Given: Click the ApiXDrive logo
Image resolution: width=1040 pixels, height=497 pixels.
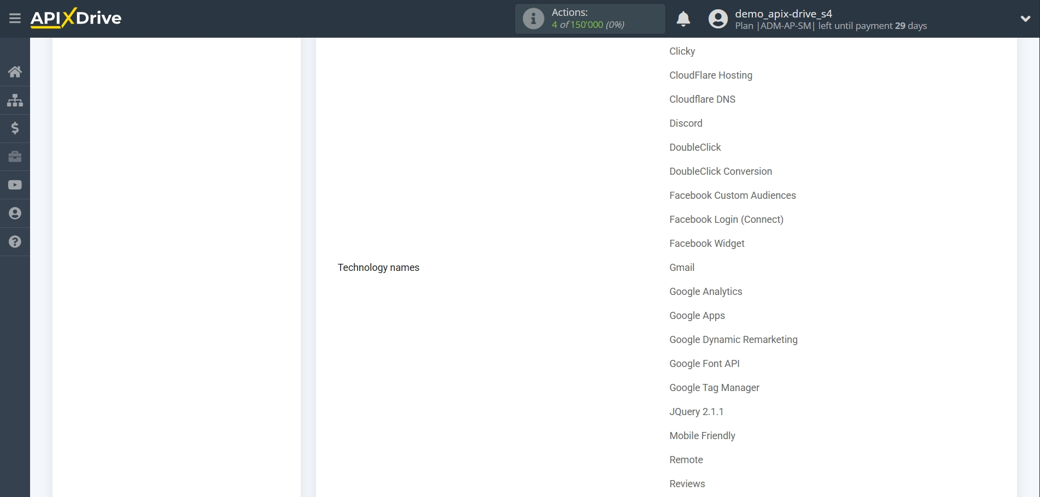Looking at the screenshot, I should [x=75, y=18].
